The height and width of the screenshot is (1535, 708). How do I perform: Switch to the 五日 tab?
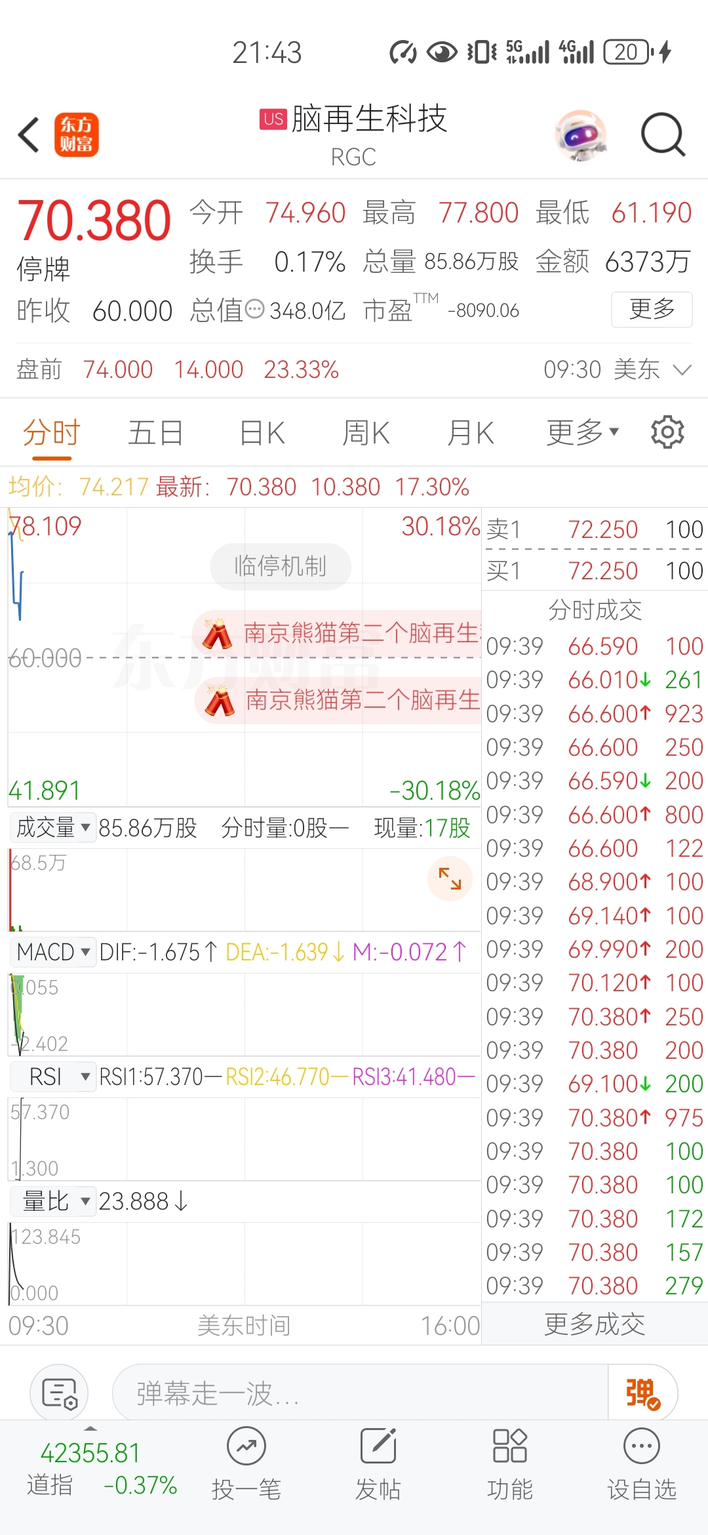[x=155, y=433]
